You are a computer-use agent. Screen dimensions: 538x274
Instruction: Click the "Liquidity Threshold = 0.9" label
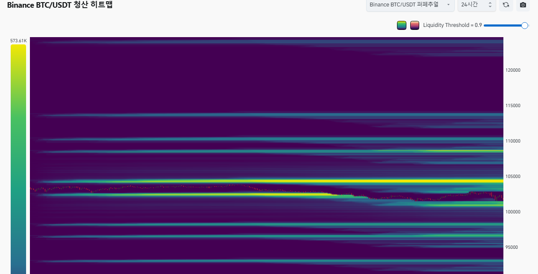point(453,25)
